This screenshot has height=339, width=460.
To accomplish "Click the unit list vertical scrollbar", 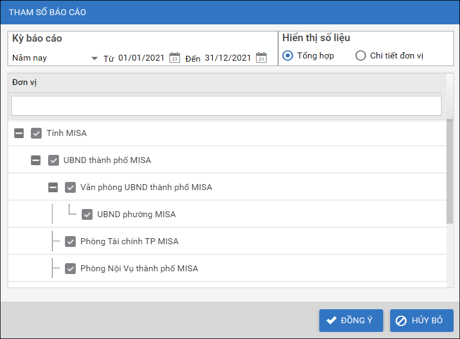I will point(450,172).
